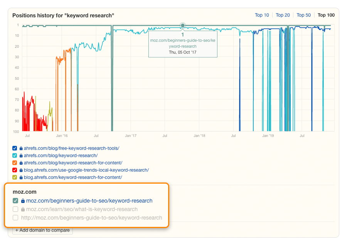Image resolution: width=347 pixels, height=245 pixels.
Task: Click the "Jan '18" x-axis label
Action: pos(199,135)
